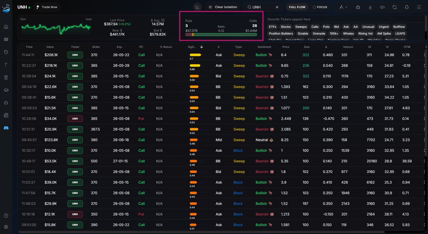Click the info icon beside $ Avg.
This screenshot has width=428, height=234.
click(x=163, y=20)
